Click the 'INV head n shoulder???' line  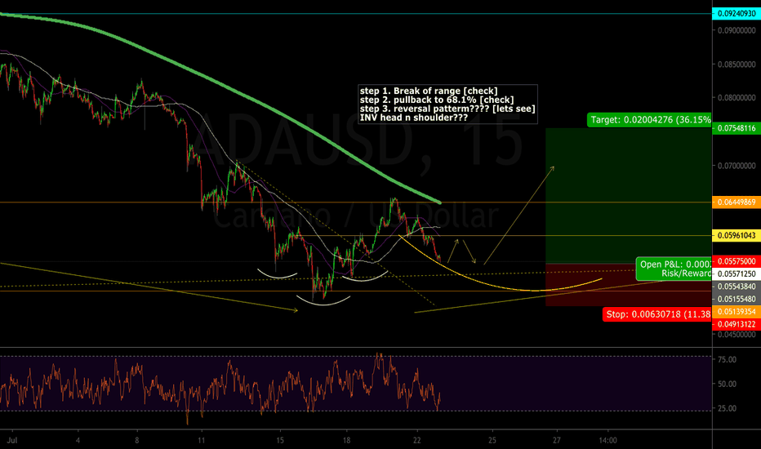click(413, 118)
